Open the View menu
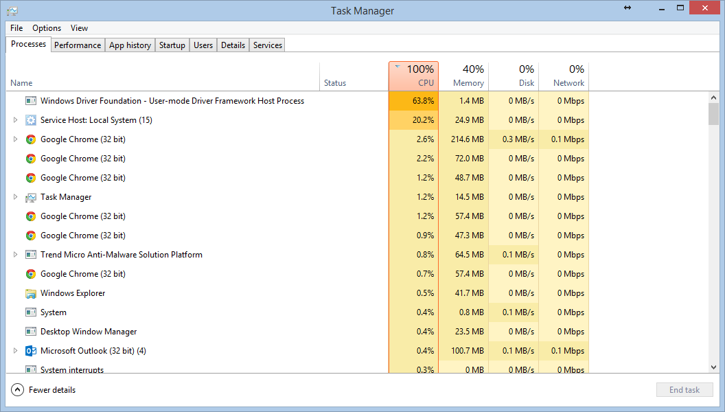Viewport: 725px width, 412px height. pos(79,28)
